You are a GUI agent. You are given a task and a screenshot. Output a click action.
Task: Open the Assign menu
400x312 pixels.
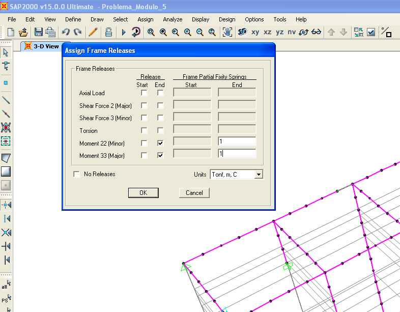[145, 19]
